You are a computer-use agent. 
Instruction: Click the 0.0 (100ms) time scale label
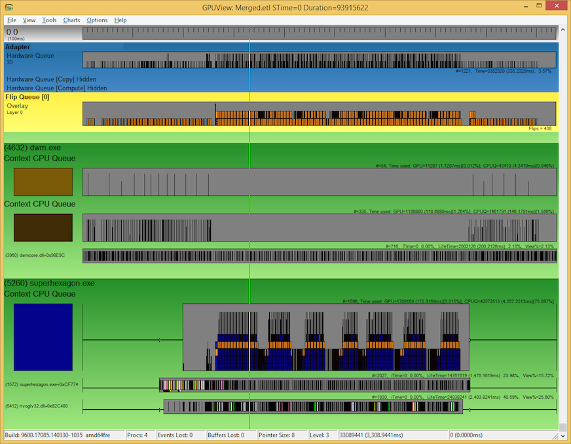tap(15, 34)
